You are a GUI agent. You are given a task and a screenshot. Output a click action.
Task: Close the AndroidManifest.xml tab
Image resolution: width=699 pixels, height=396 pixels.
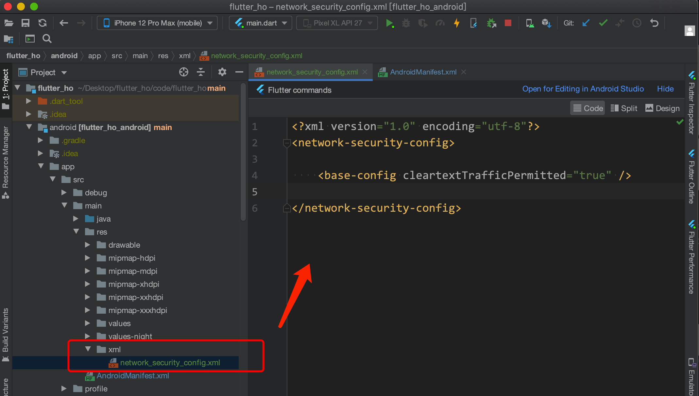(x=464, y=72)
